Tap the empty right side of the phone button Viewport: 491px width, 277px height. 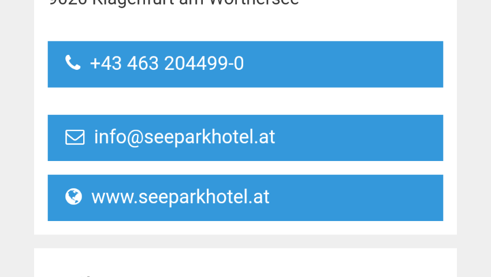(344, 64)
